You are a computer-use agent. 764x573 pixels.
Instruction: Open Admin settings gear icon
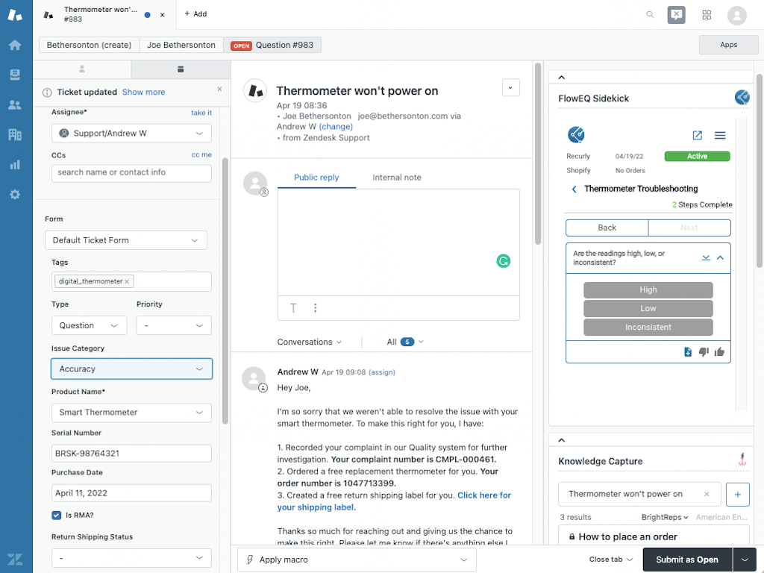pos(15,194)
